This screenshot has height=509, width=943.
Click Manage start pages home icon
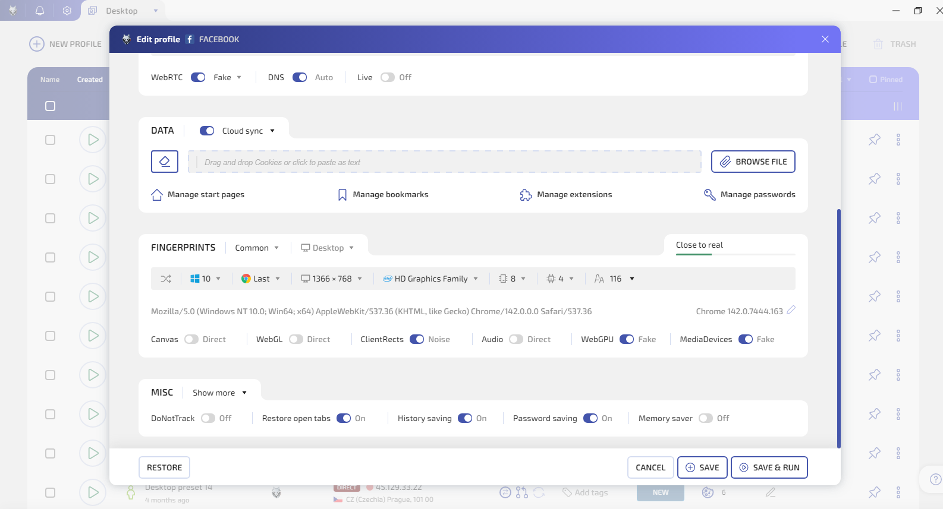coord(157,195)
